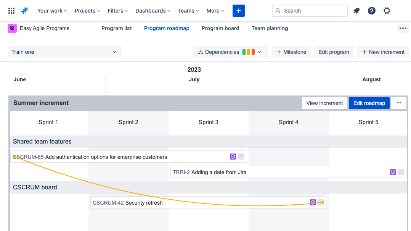411x231 pixels.
Task: Open the Atlassian app switcher grid
Action: pos(11,11)
